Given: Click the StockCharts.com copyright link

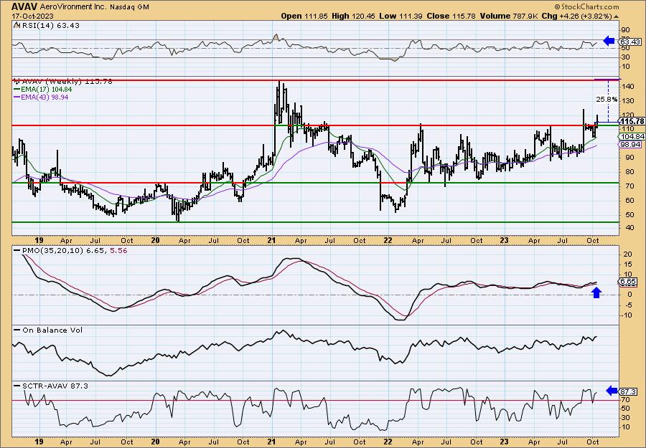Looking at the screenshot, I should 586,6.
